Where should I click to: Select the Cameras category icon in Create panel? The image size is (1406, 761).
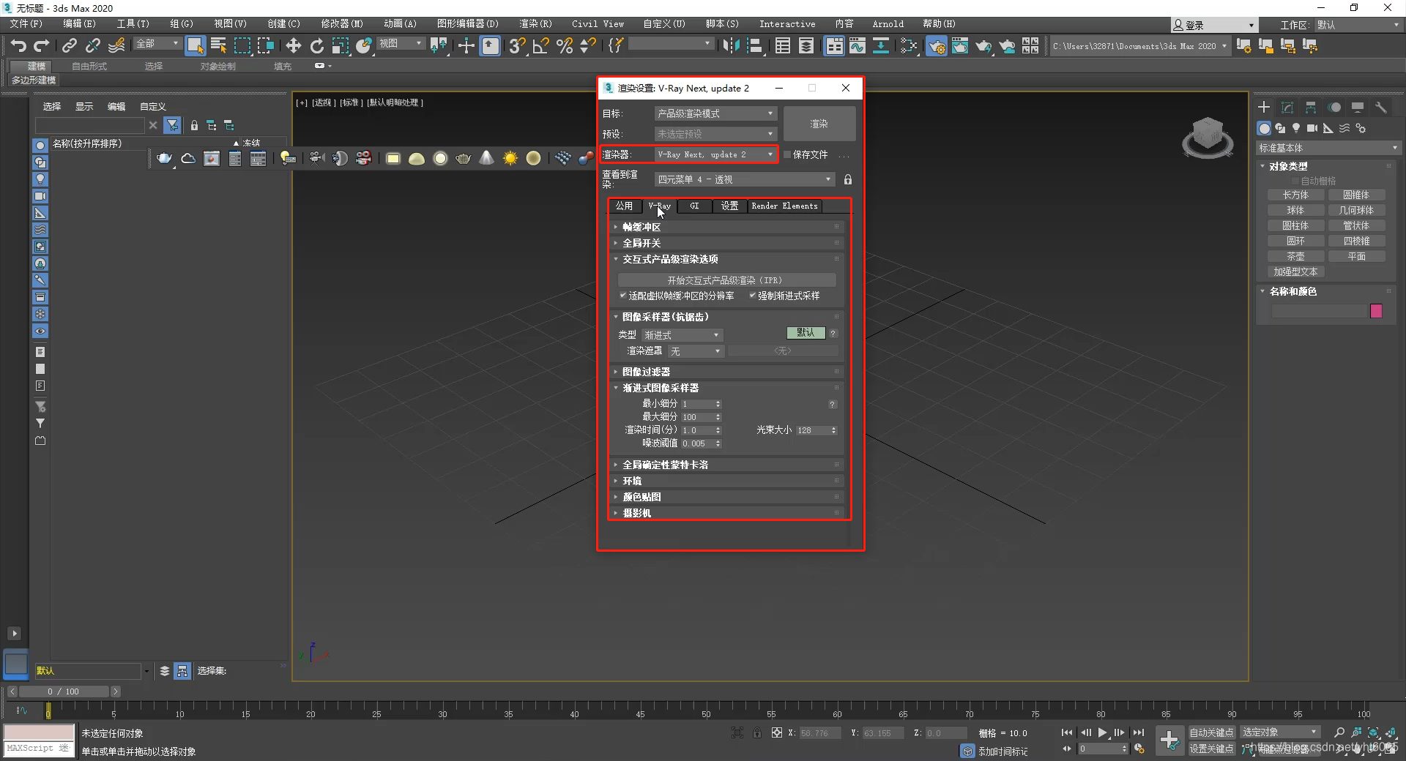tap(1312, 128)
